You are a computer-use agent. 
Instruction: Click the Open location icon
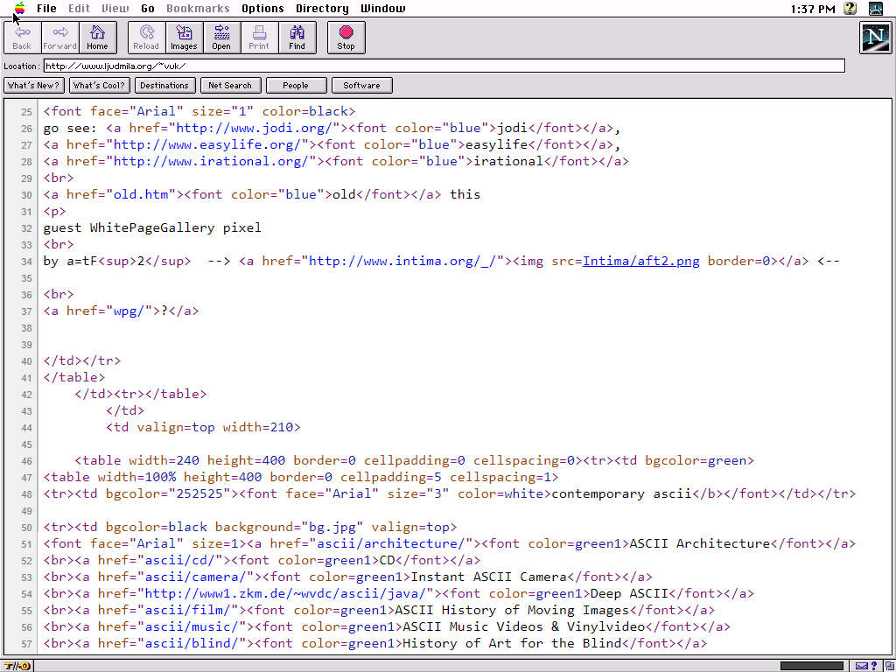[221, 37]
